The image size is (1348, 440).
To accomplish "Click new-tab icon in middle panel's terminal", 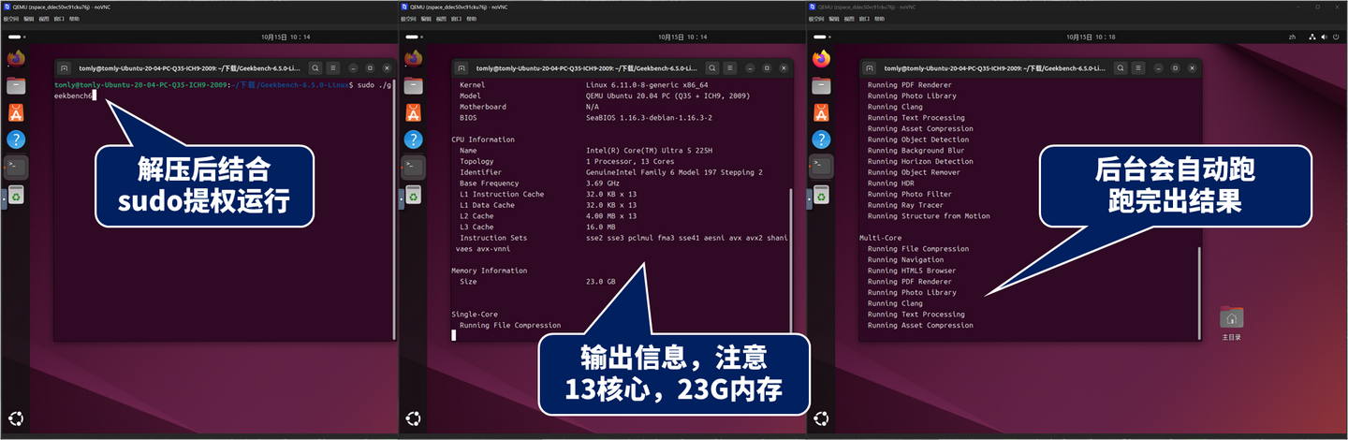I will click(461, 68).
